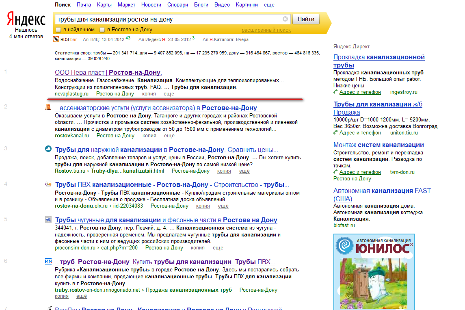Screen dimensions: 465x310
Task: Click the mnogonado.net MN favicon
Action: pos(48,261)
